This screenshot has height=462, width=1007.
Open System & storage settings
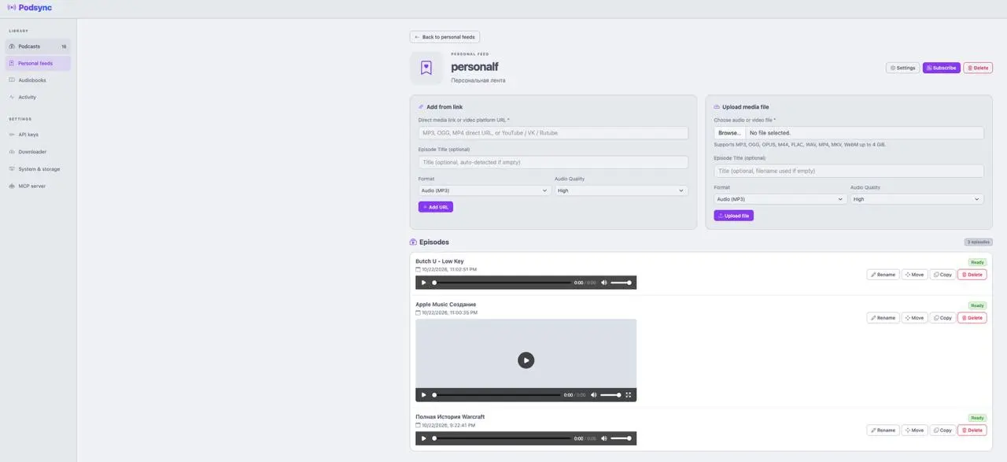[38, 169]
